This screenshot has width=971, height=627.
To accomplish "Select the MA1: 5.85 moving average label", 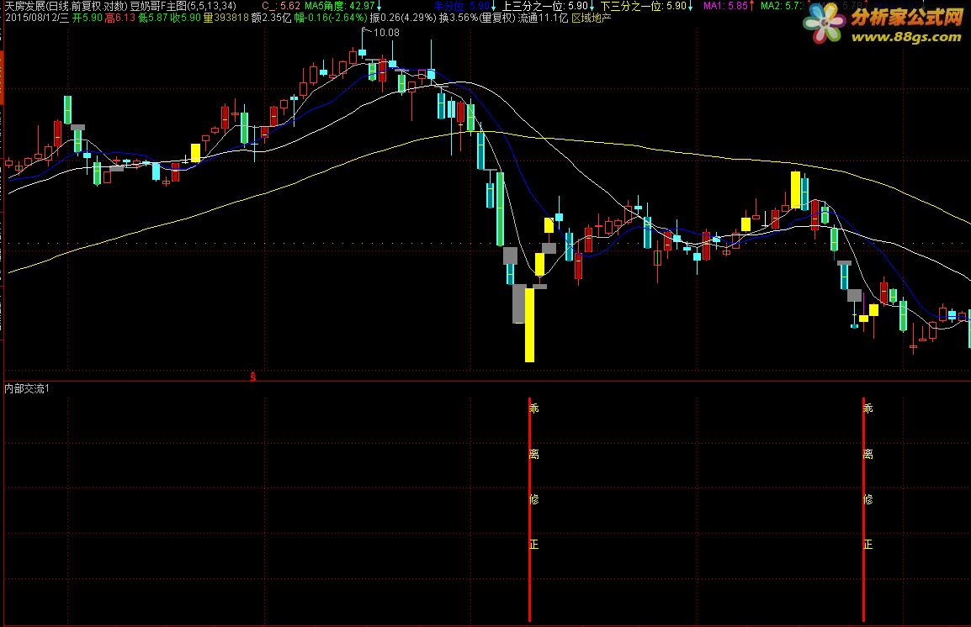I will coord(726,6).
